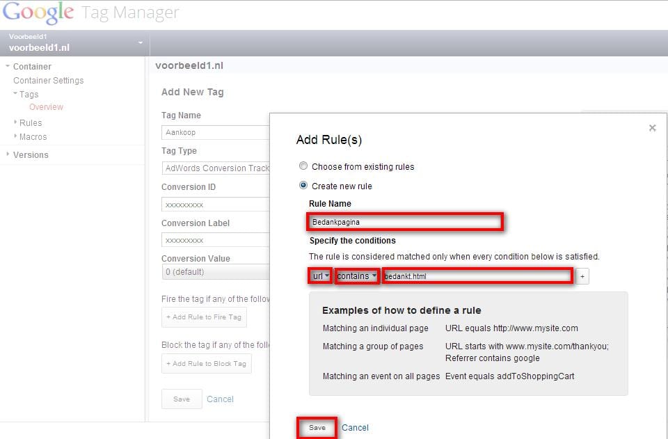Viewport: 668px width, 439px height.
Task: Collapse the Container tree section
Action: tap(8, 66)
